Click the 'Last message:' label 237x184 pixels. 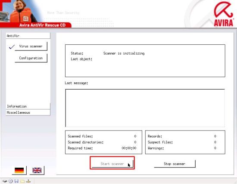click(76, 83)
